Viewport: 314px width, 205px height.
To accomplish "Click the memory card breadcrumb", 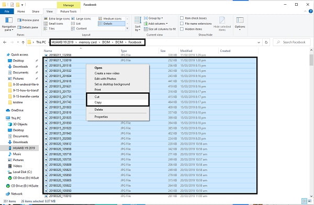I will [x=88, y=42].
